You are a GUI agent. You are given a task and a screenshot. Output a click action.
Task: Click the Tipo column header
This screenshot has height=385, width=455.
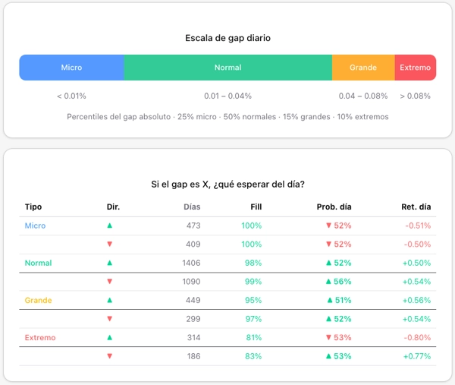click(x=33, y=207)
